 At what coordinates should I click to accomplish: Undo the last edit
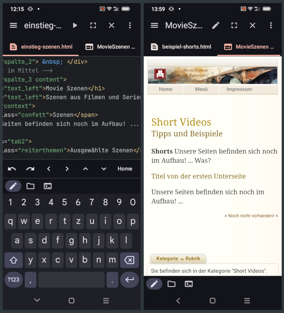click(12, 169)
